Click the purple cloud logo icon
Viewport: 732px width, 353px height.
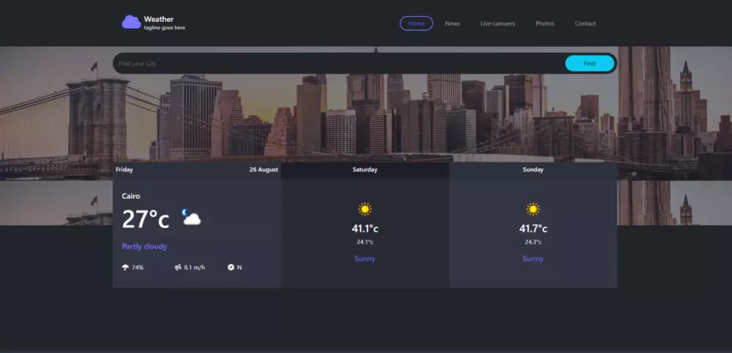click(x=131, y=22)
